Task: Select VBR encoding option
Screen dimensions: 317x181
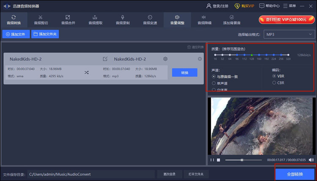Action: (278, 76)
